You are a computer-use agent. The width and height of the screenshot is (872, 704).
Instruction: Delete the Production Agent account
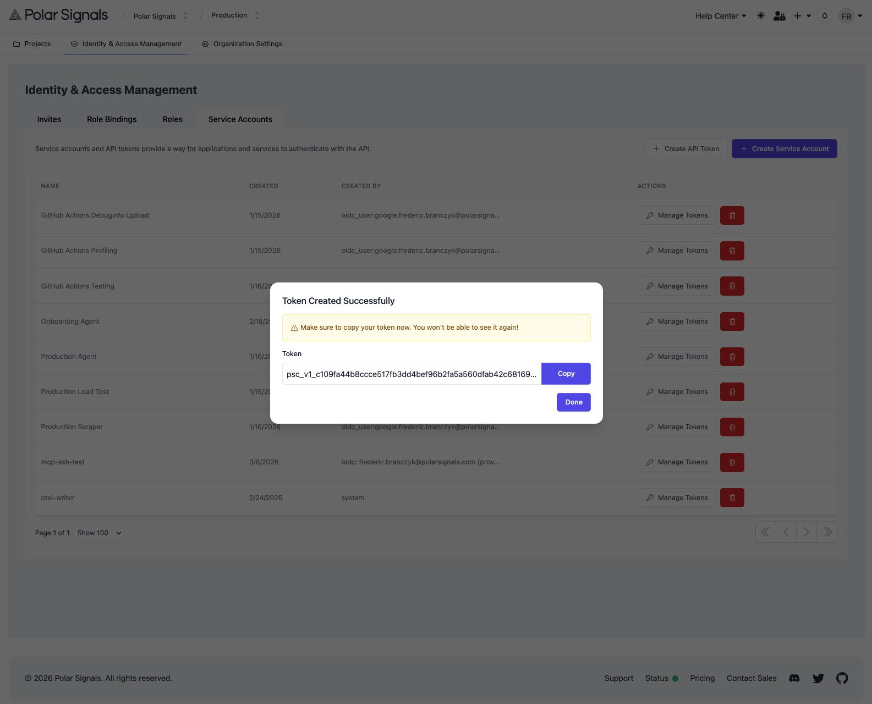(732, 357)
